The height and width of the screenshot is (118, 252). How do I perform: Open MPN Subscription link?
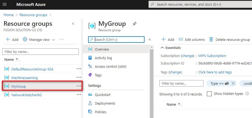[x=212, y=56]
